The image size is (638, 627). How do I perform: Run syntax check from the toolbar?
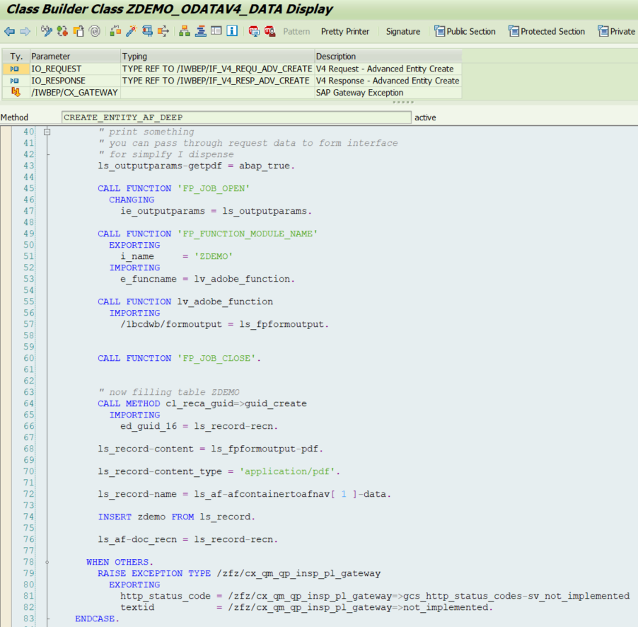point(62,31)
